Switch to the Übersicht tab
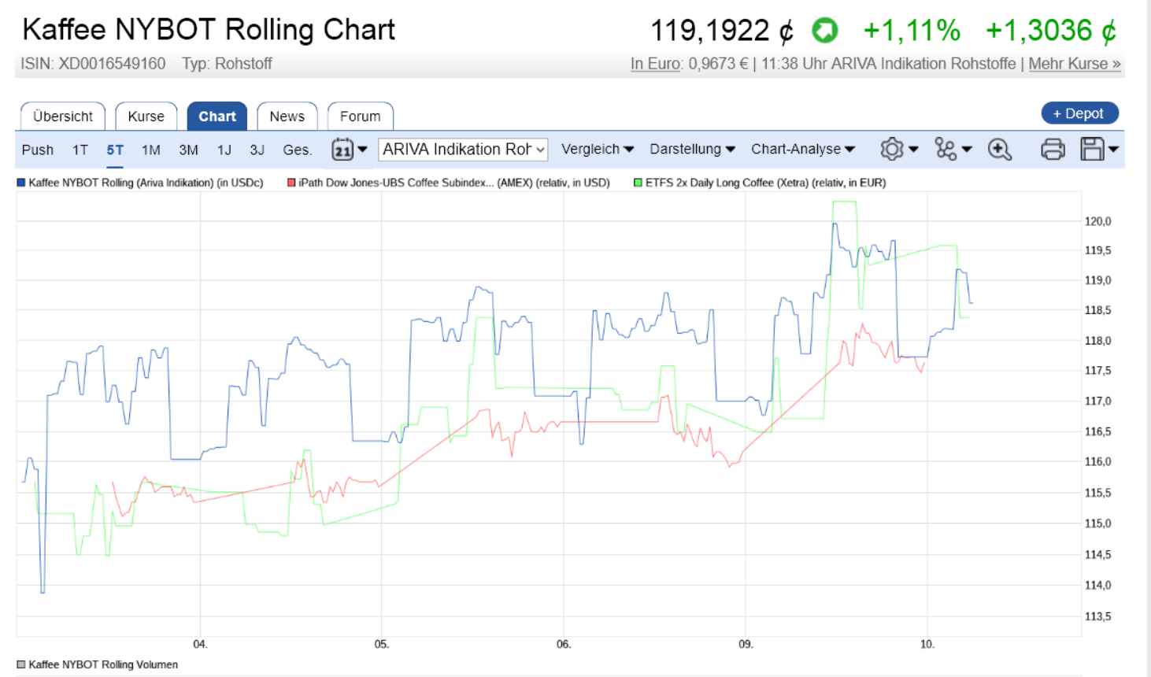The width and height of the screenshot is (1151, 677). (x=63, y=117)
